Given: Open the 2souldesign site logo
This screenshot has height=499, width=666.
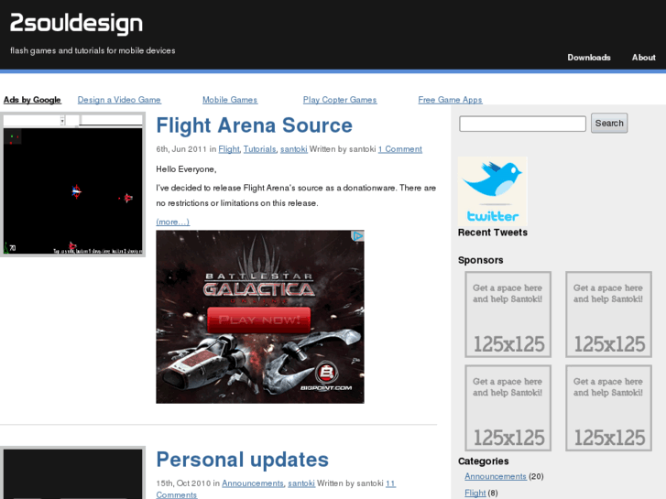Looking at the screenshot, I should [x=76, y=24].
